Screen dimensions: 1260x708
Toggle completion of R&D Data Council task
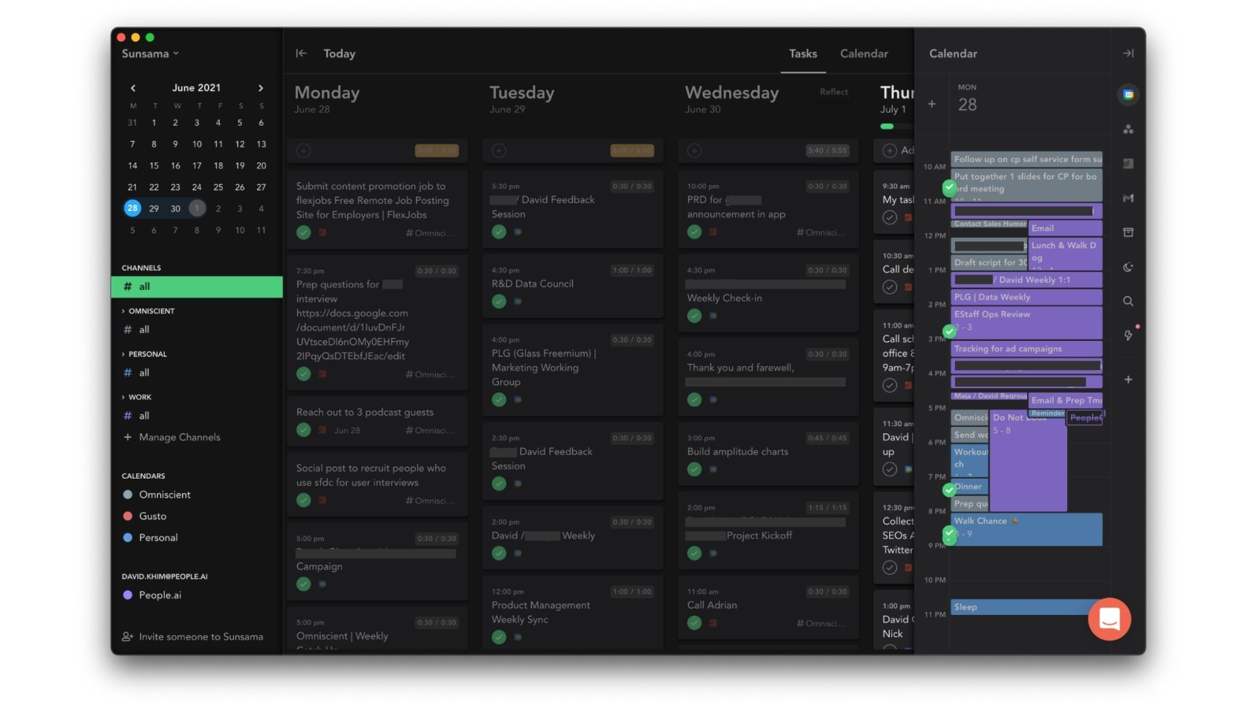coord(499,302)
